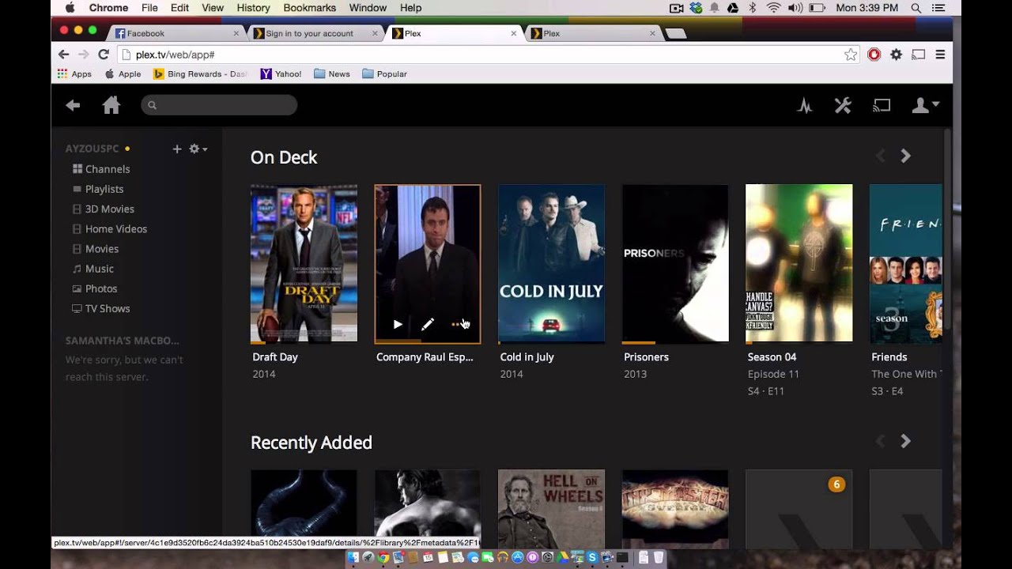Open the Popular bookmarks folder
The image size is (1012, 569).
click(384, 73)
